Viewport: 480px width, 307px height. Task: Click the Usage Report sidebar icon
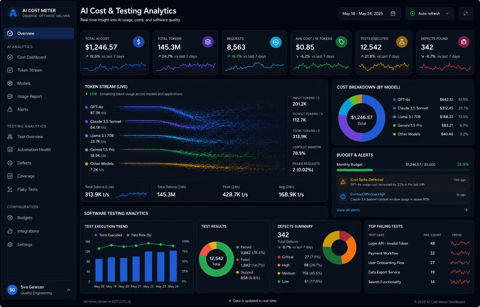[10, 96]
